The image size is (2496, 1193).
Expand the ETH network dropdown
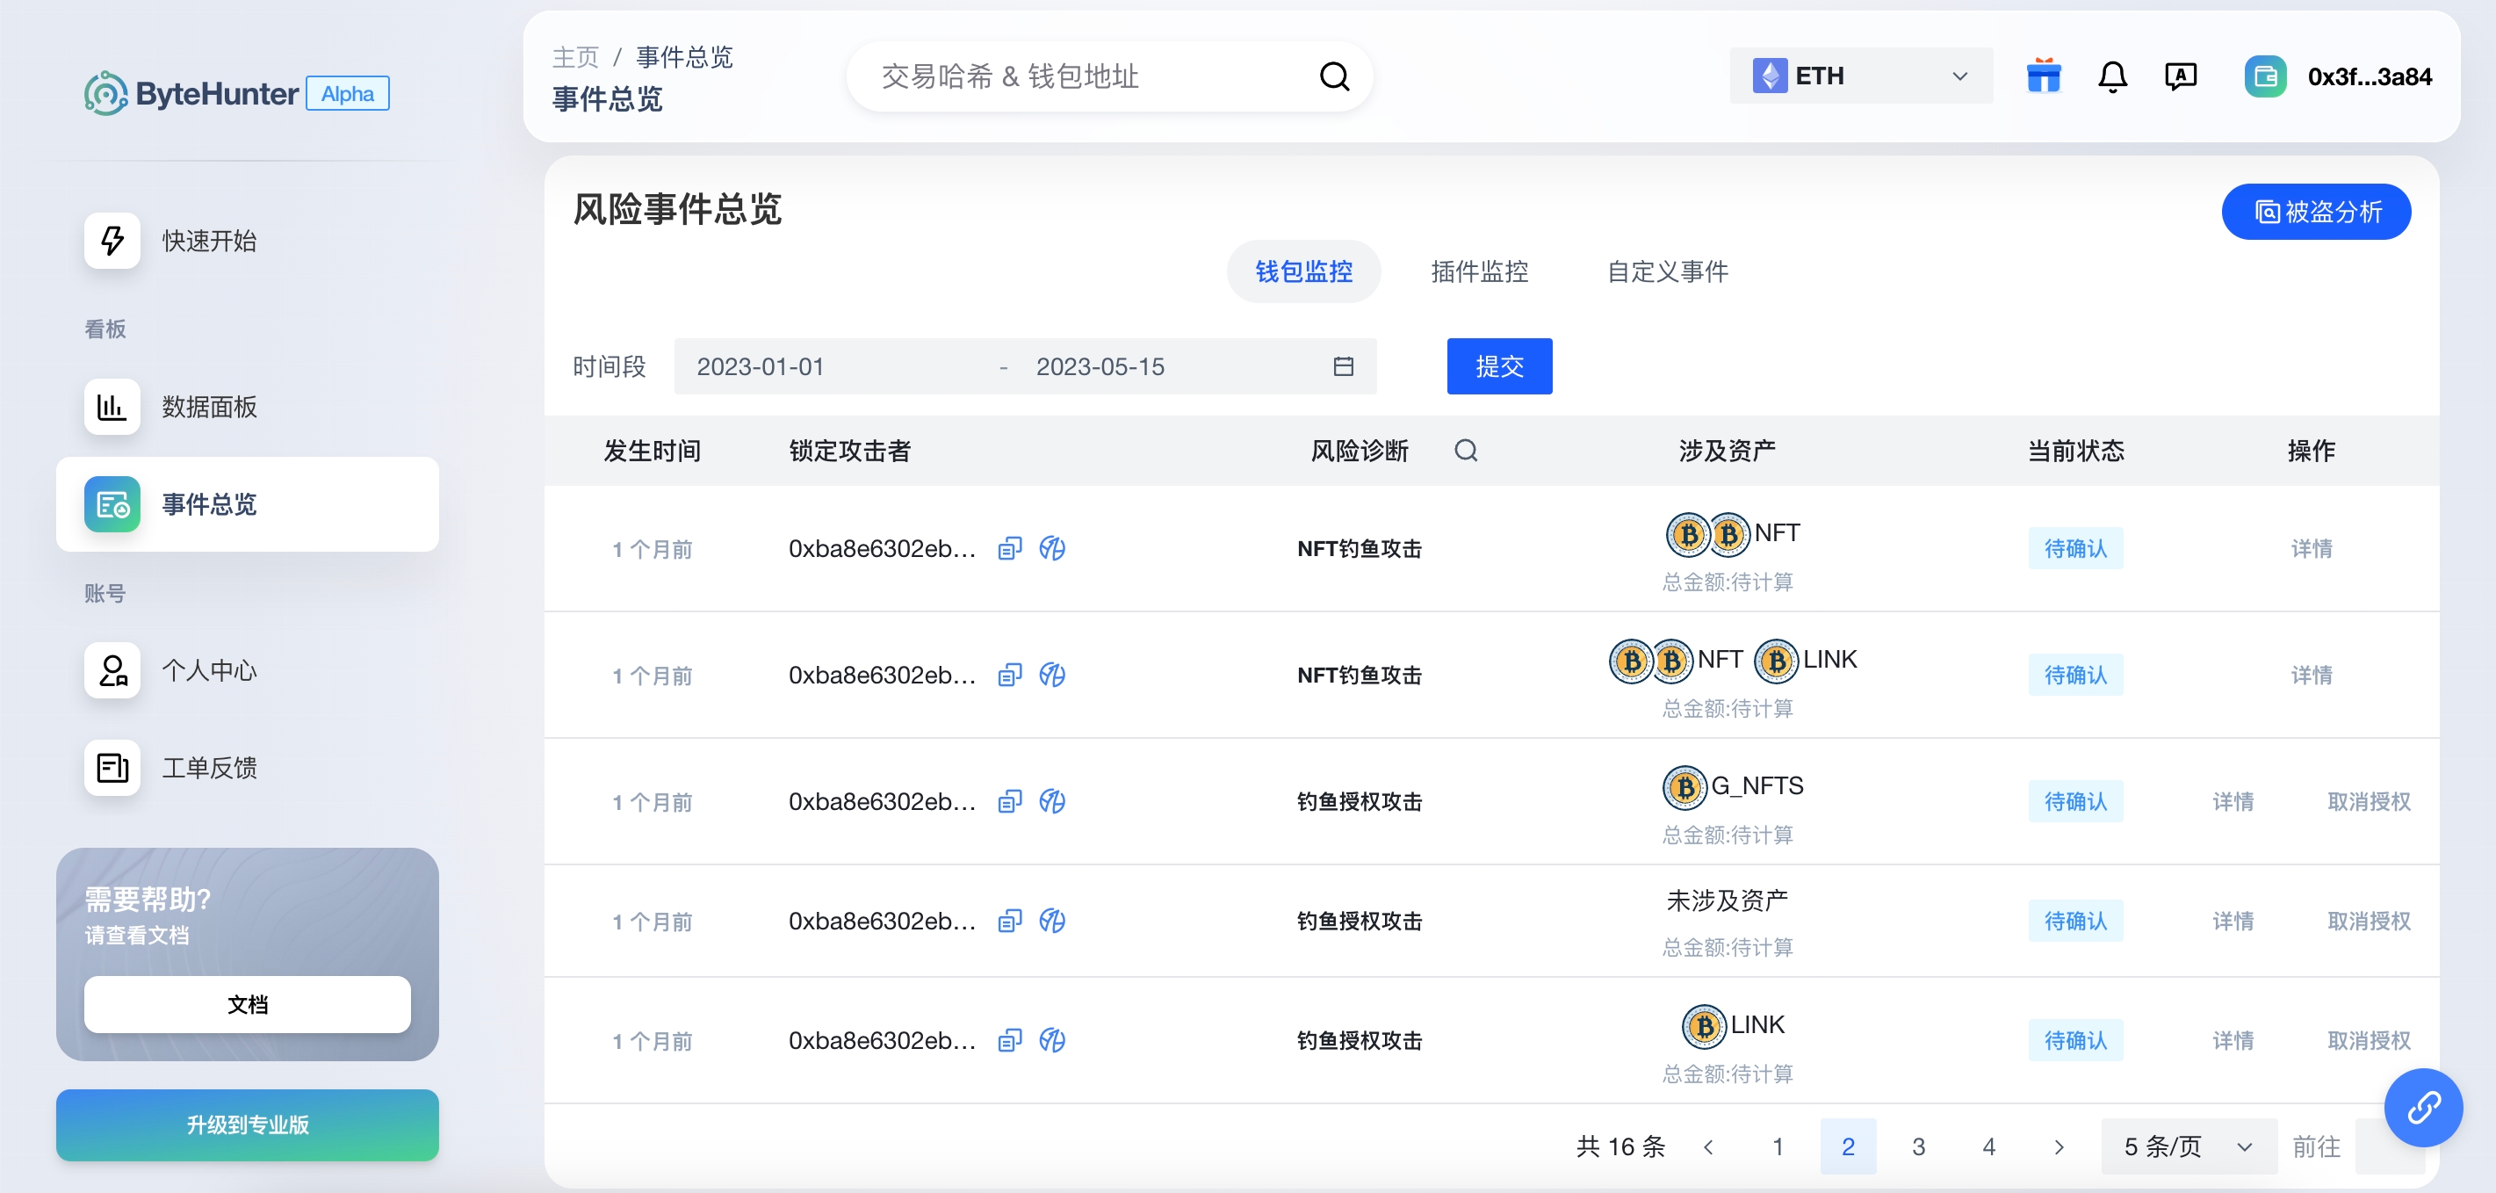pos(1860,76)
